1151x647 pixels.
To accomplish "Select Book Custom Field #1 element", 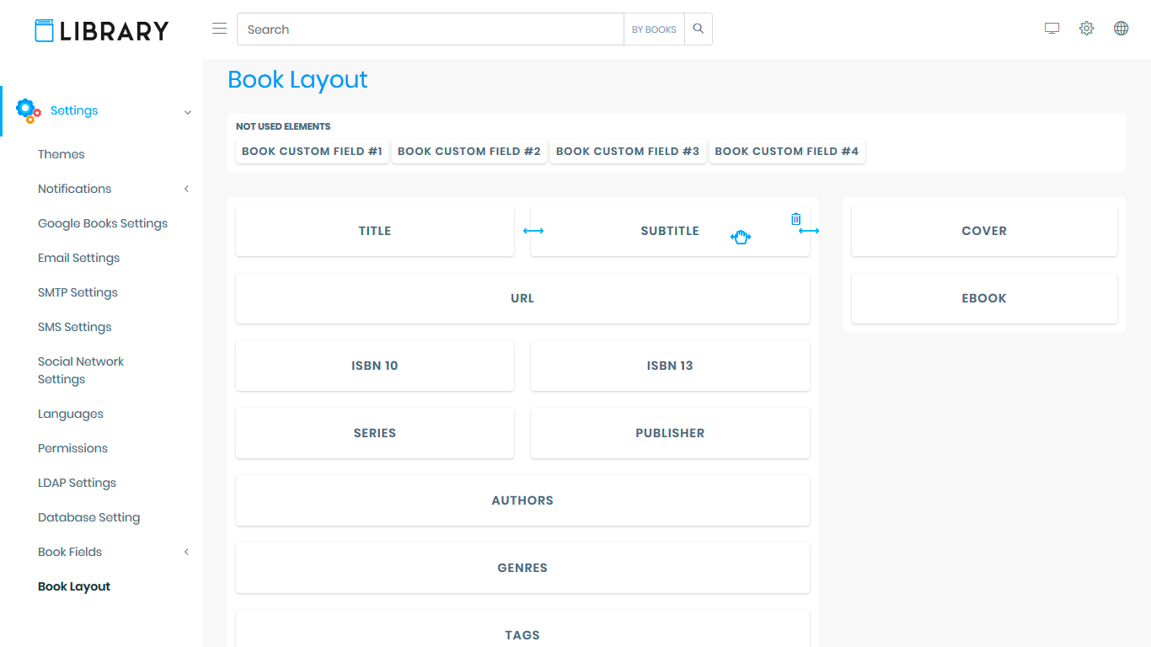I will [x=312, y=152].
